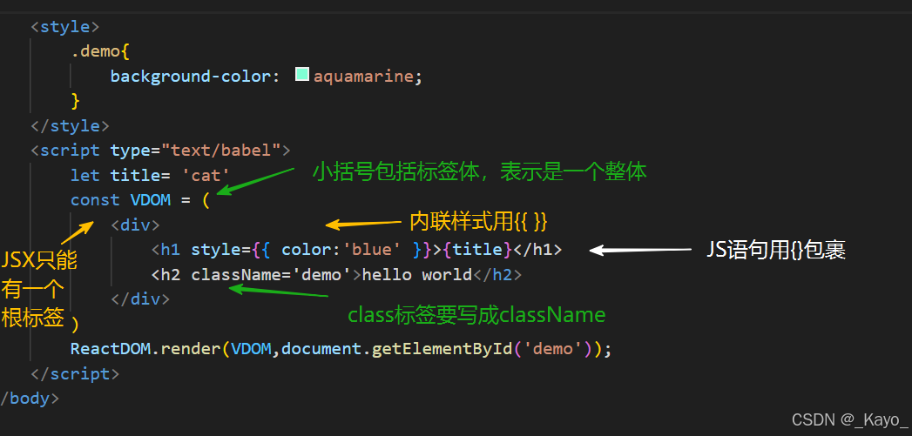Image resolution: width=912 pixels, height=436 pixels.
Task: Click the opening '<div>' tag
Action: coord(135,225)
